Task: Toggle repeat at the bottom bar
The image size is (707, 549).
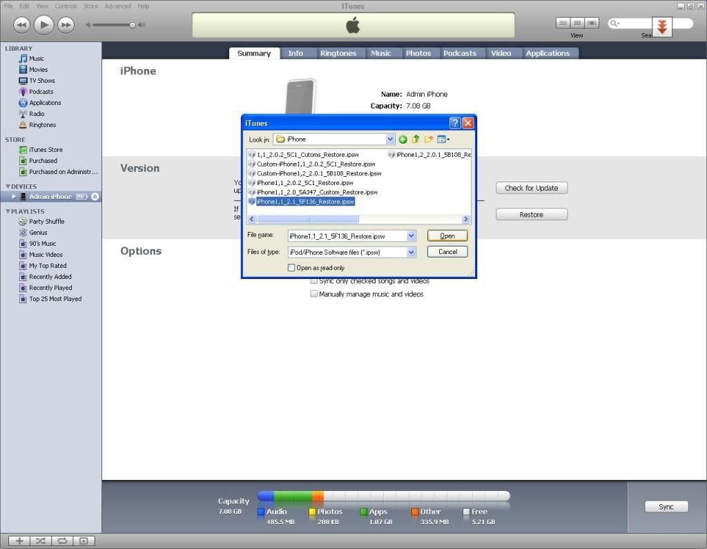Action: coord(62,541)
